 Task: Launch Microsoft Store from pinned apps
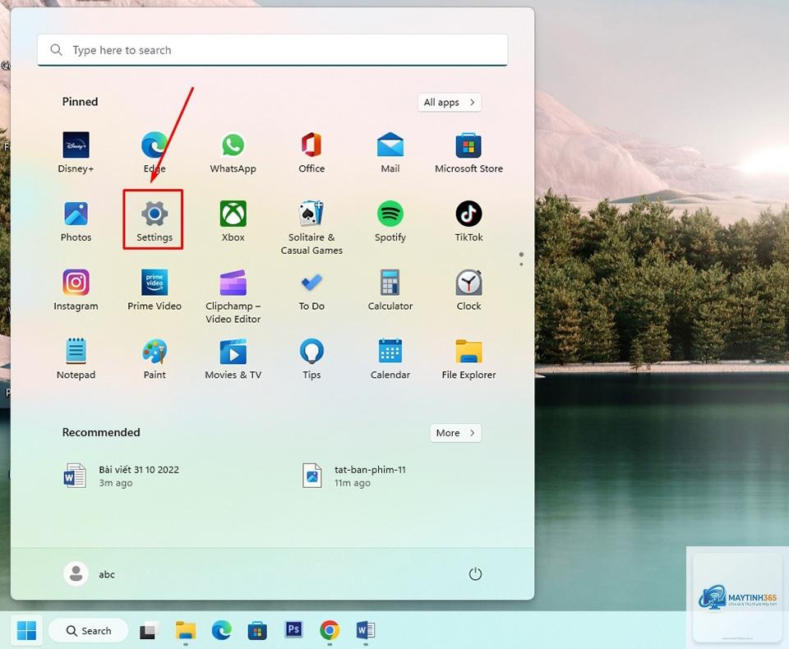tap(468, 153)
